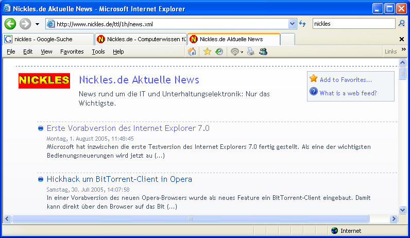Click the Messenger people toolbar icon

(x=263, y=52)
